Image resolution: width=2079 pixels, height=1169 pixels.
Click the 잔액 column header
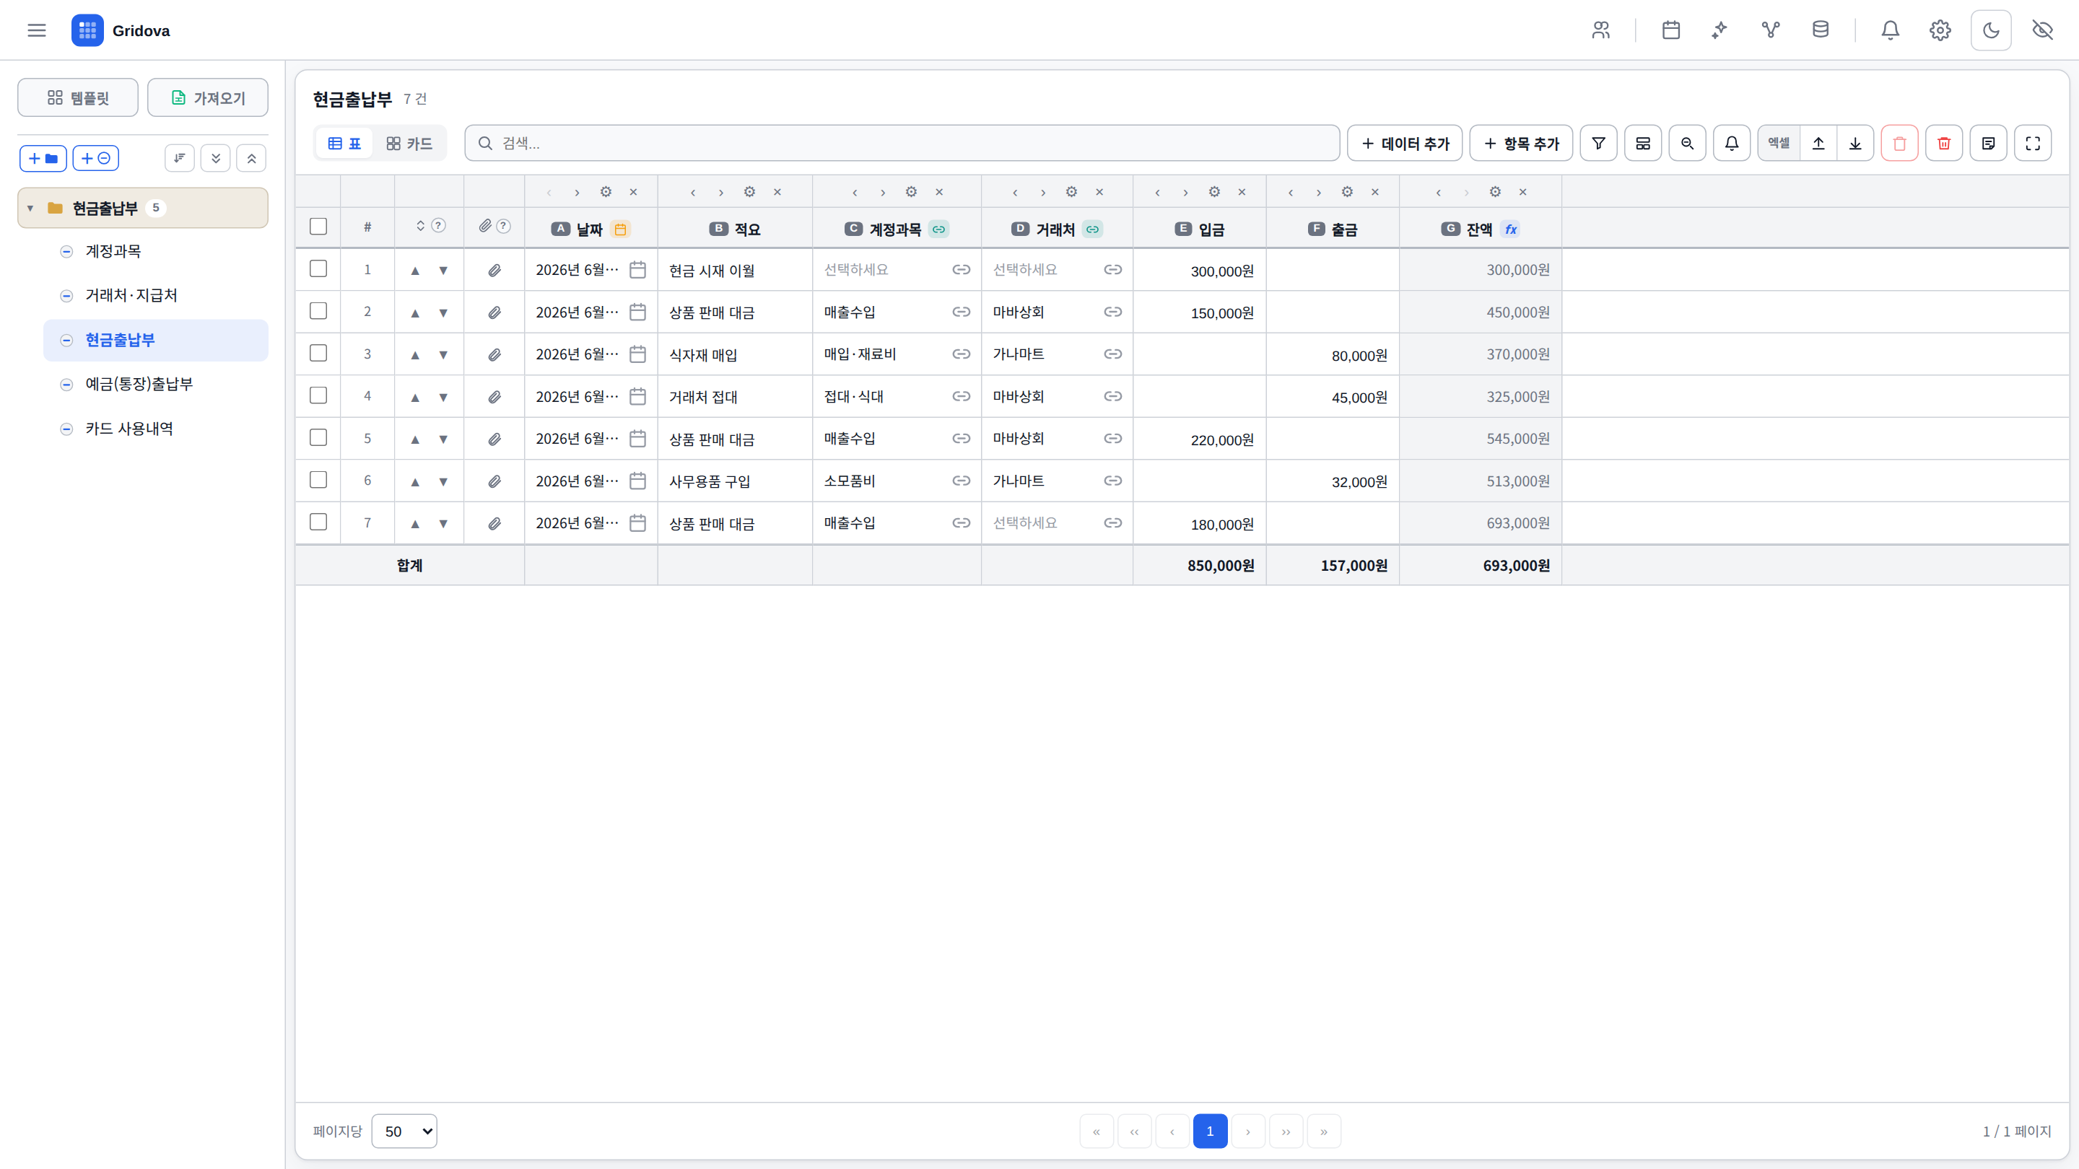1479,229
